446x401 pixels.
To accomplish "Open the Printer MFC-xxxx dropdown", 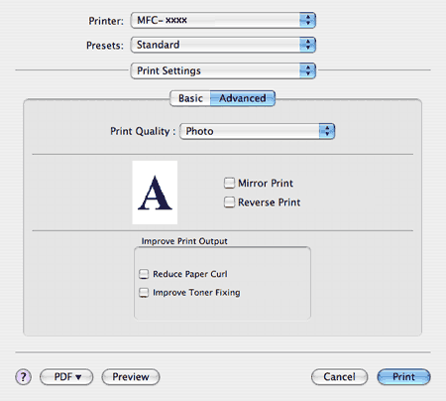I will click(223, 20).
